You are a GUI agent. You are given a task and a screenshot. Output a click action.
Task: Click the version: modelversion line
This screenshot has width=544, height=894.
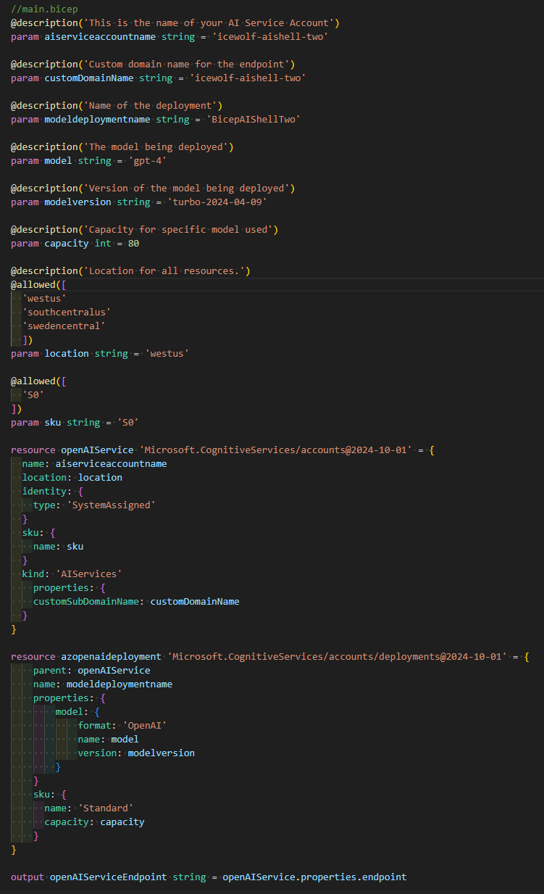tap(136, 753)
